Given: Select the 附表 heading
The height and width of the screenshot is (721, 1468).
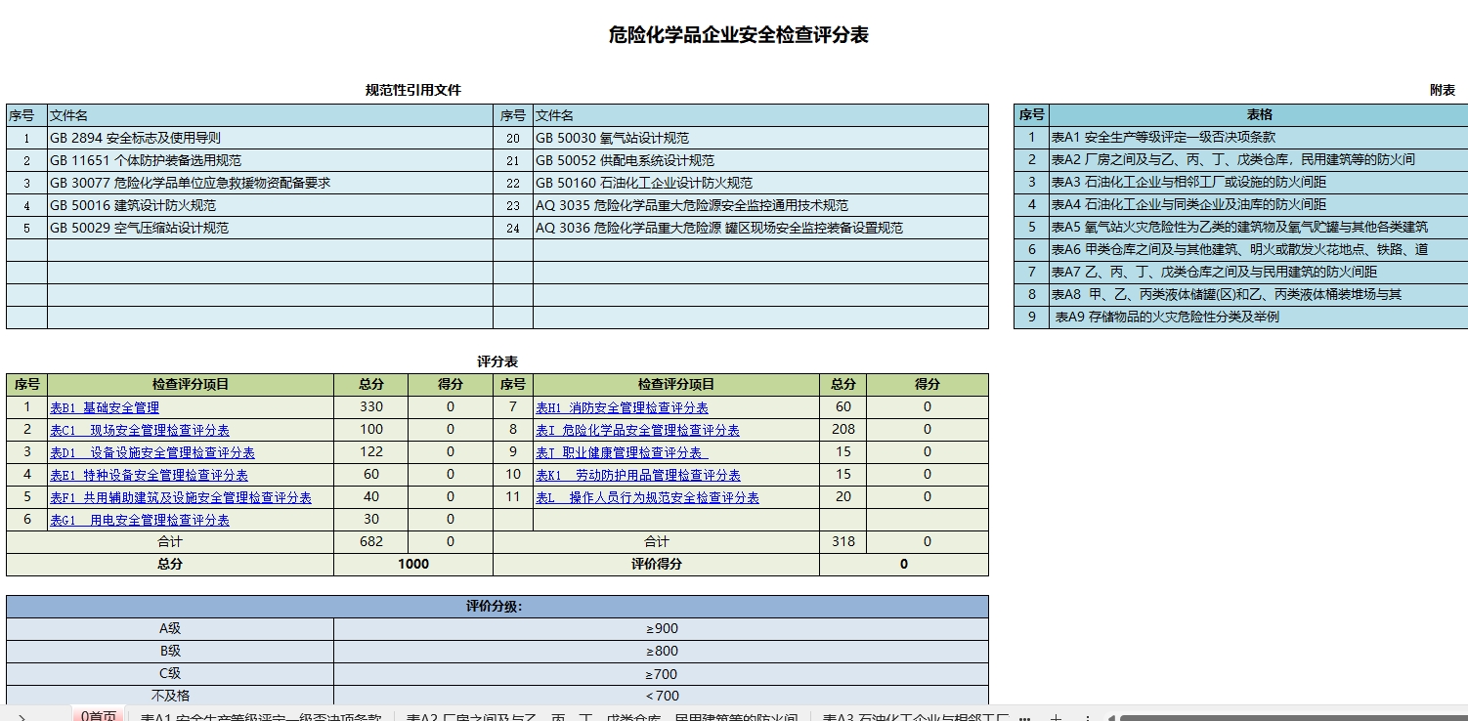Looking at the screenshot, I should point(1443,90).
